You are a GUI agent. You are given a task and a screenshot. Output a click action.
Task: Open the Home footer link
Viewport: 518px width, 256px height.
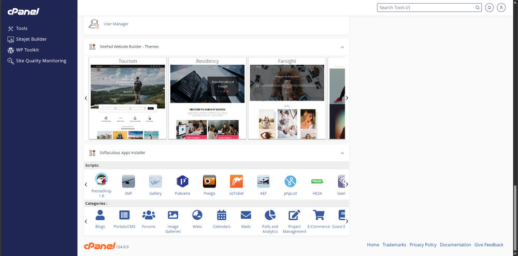(x=373, y=245)
